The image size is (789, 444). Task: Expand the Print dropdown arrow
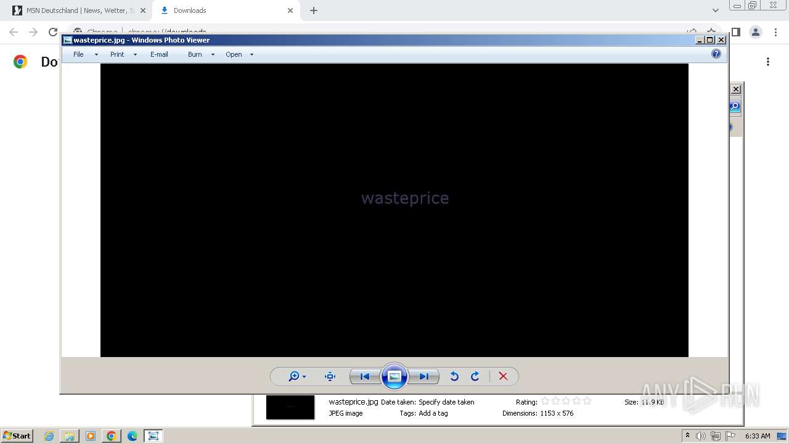(x=135, y=54)
